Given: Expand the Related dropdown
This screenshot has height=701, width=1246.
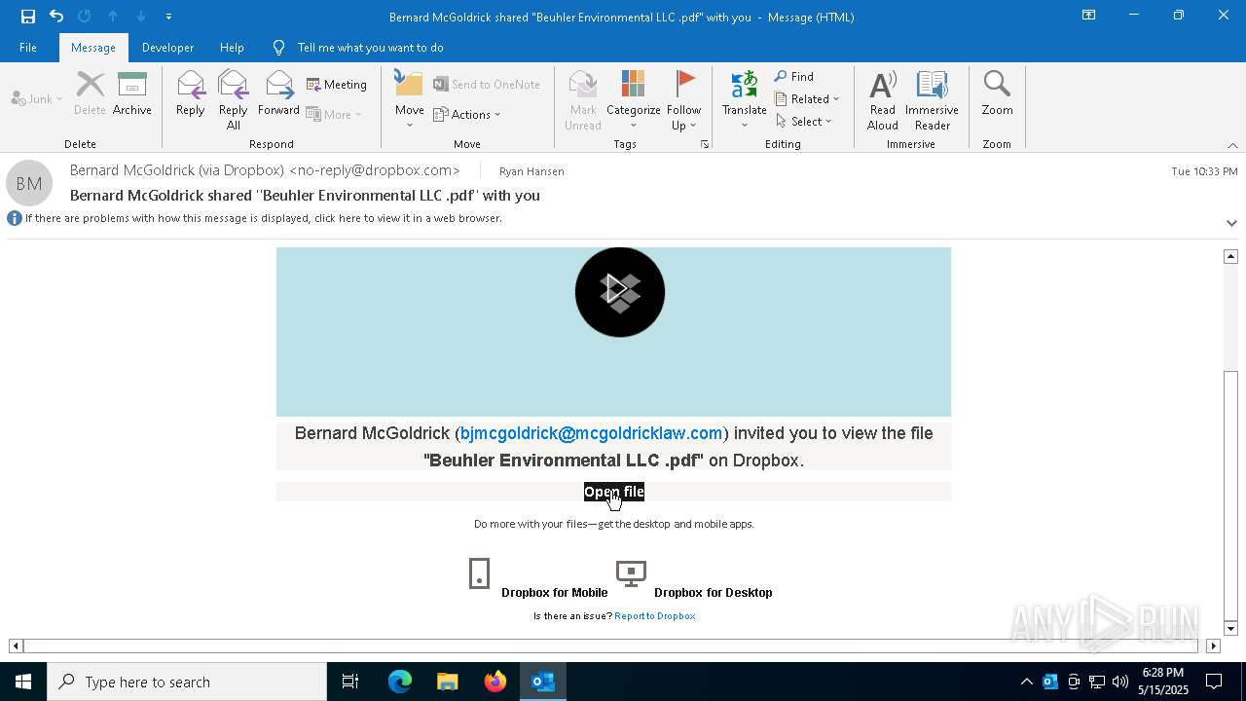Looking at the screenshot, I should (x=807, y=98).
